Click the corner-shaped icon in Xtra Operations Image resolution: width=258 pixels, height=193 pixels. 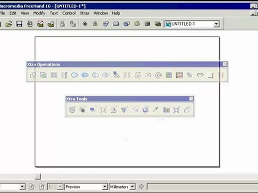(211, 76)
